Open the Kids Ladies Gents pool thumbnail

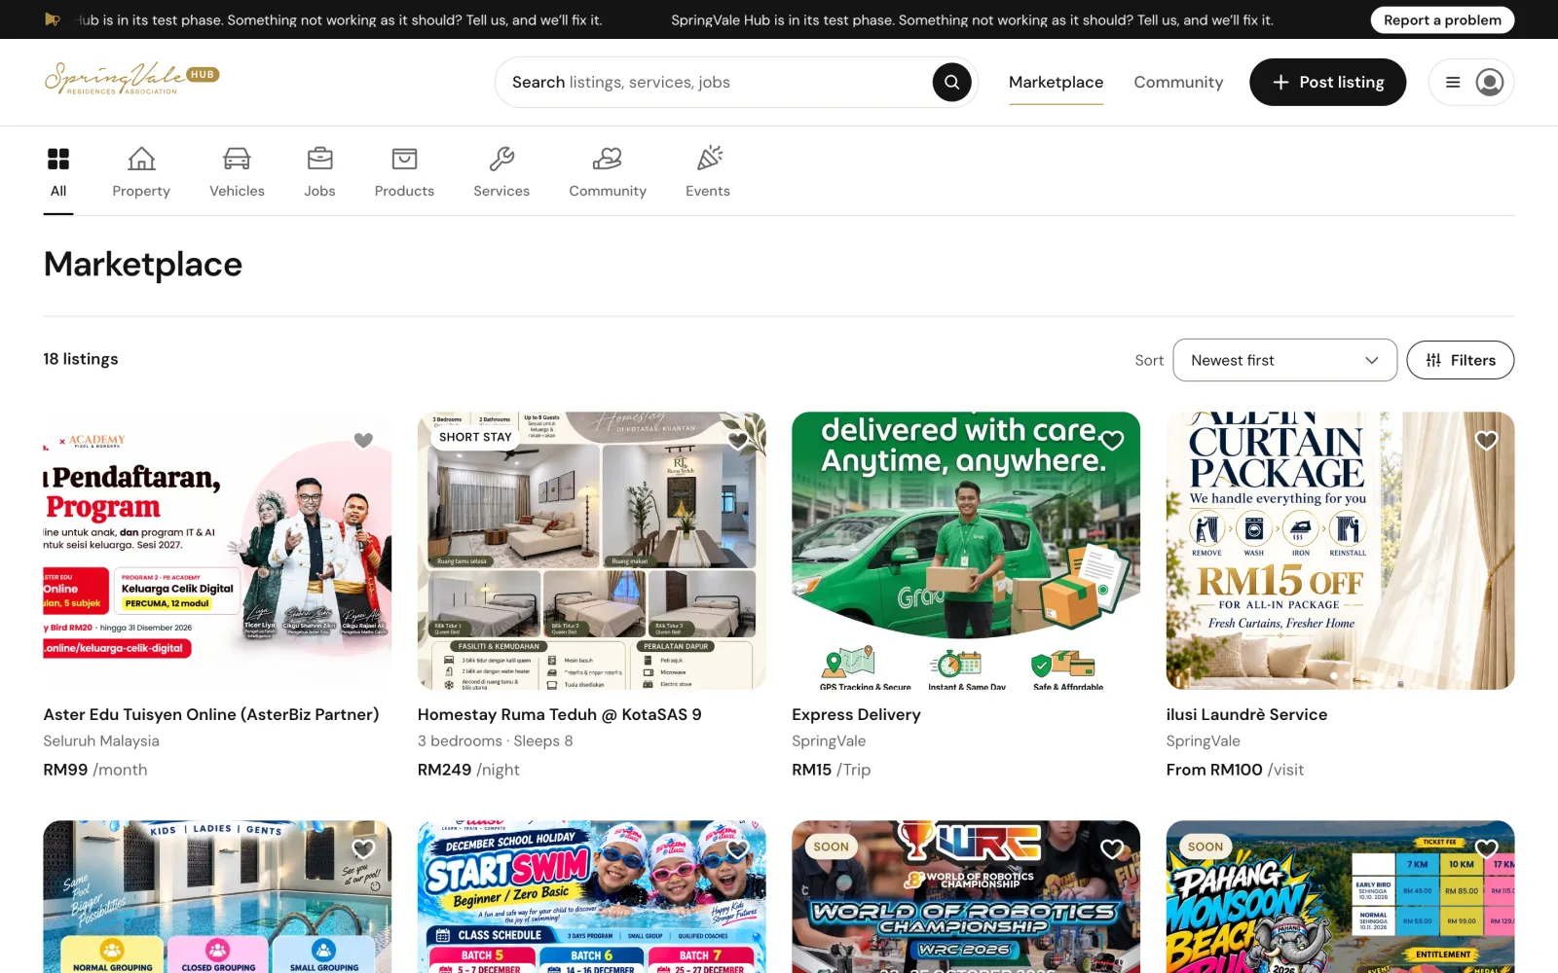217,896
